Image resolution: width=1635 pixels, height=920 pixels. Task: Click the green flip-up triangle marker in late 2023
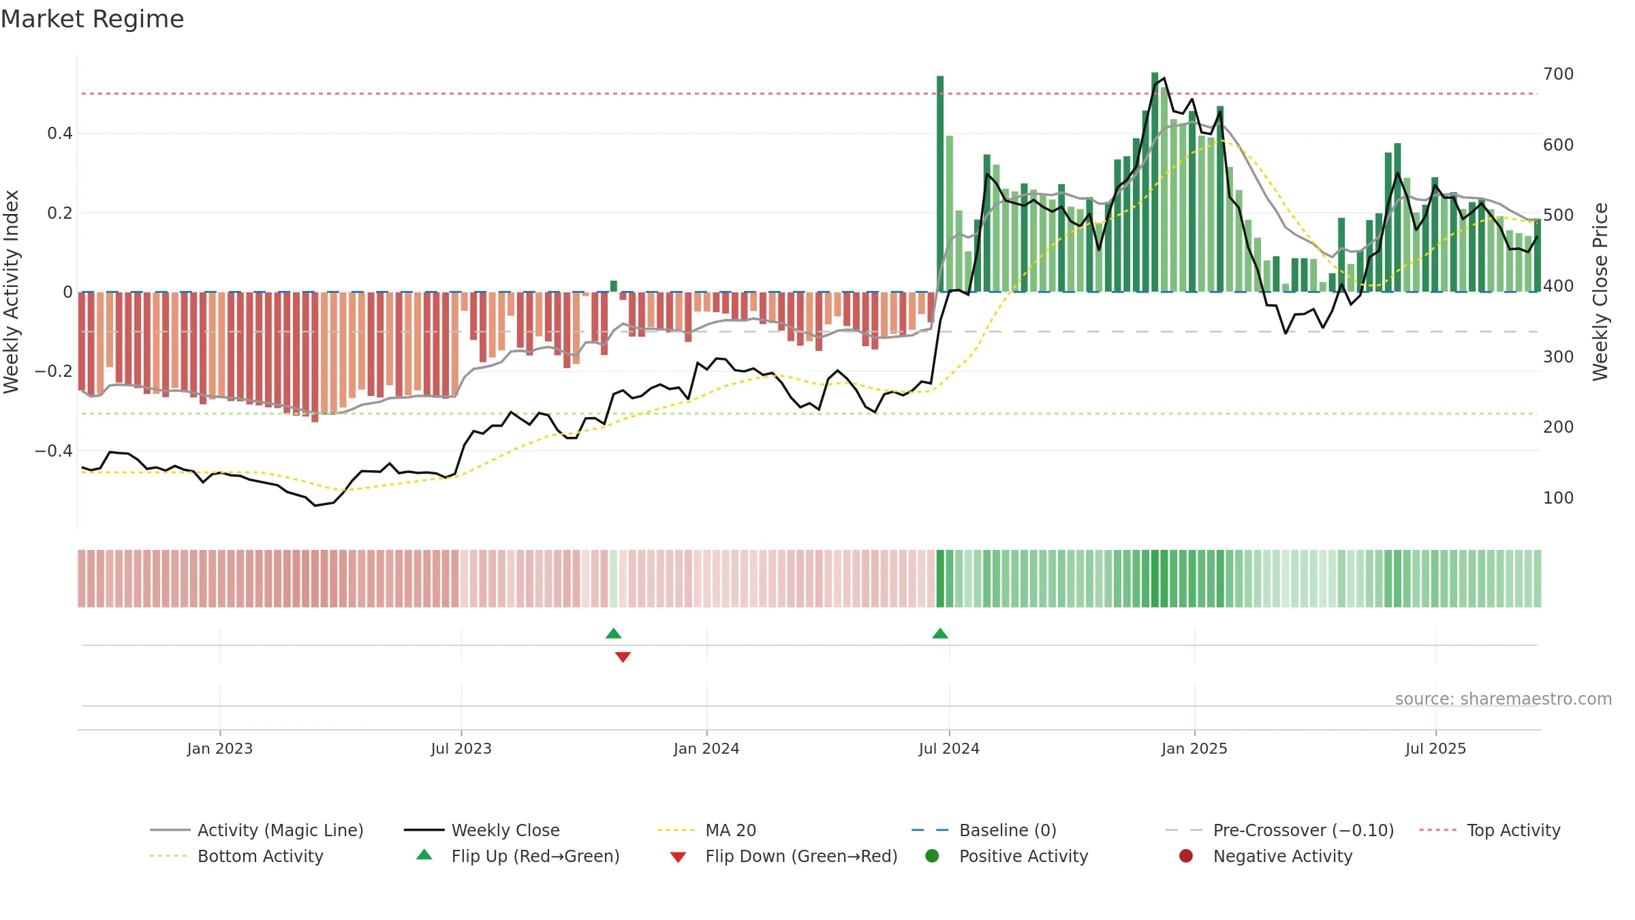[x=613, y=634]
